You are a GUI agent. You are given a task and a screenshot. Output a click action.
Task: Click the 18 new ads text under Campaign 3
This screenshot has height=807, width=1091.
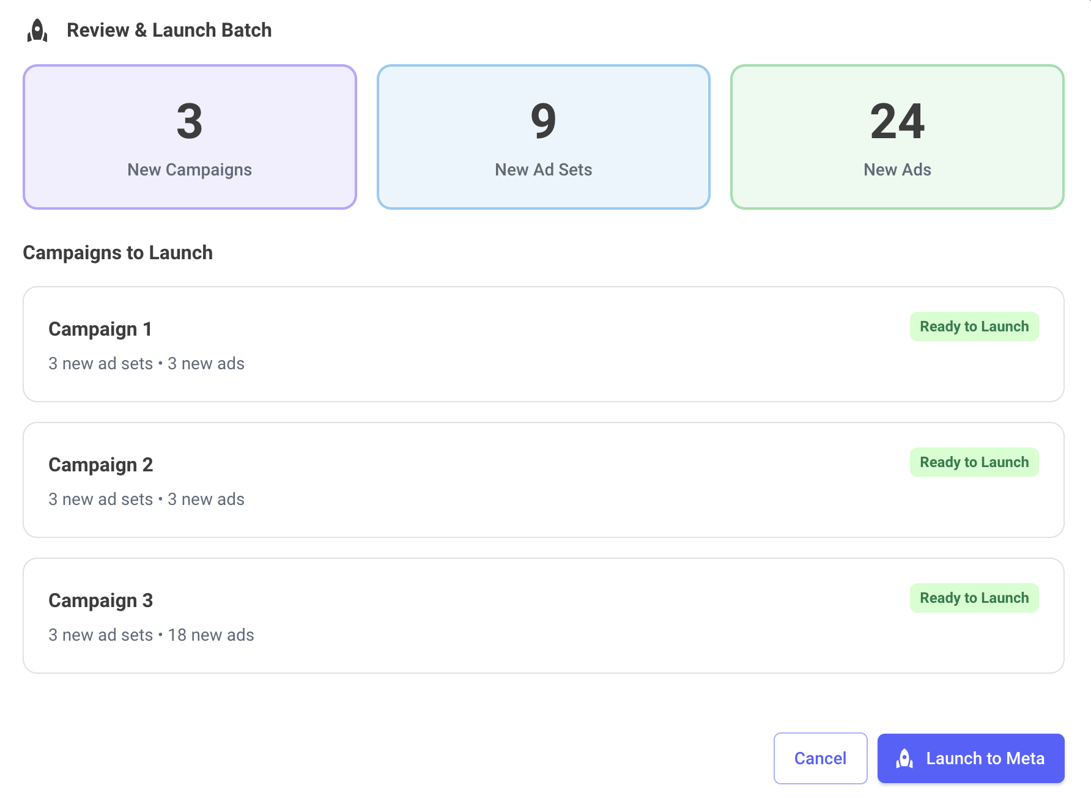(x=211, y=635)
